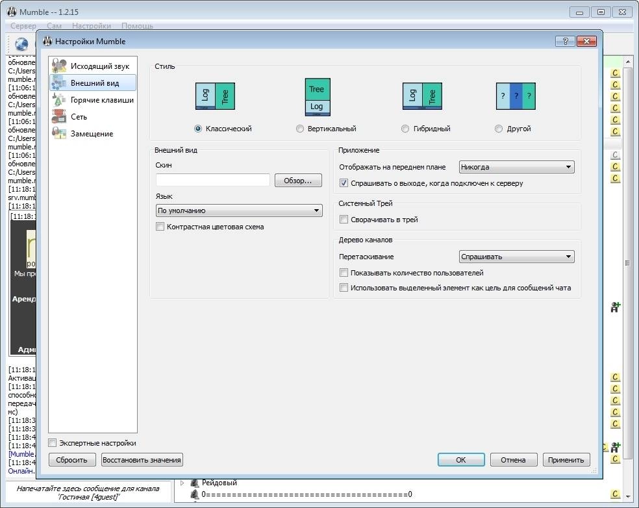Click the Применить button
639x508 pixels.
click(566, 459)
